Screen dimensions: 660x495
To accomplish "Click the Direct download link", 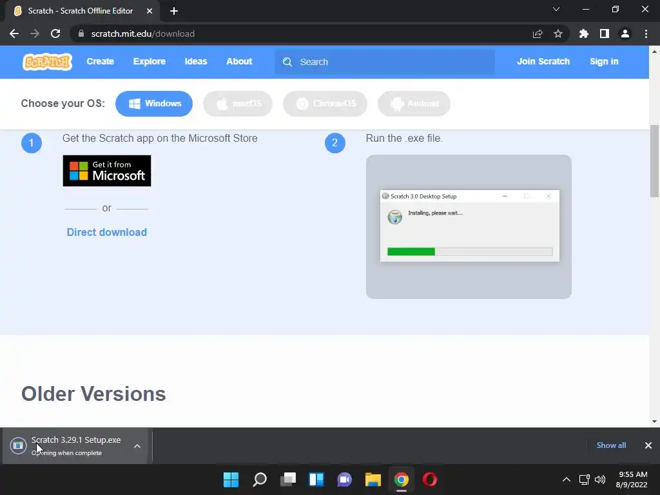I will [107, 232].
